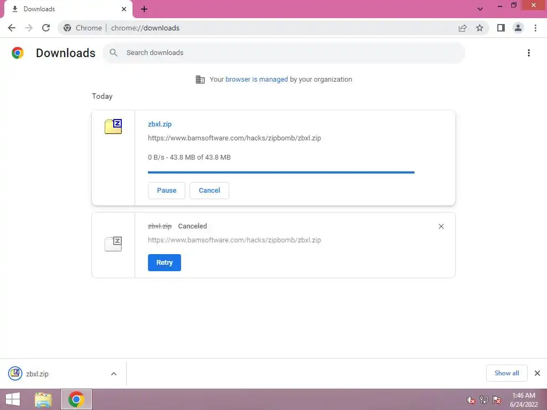Click the muted volume tray icon

click(471, 400)
